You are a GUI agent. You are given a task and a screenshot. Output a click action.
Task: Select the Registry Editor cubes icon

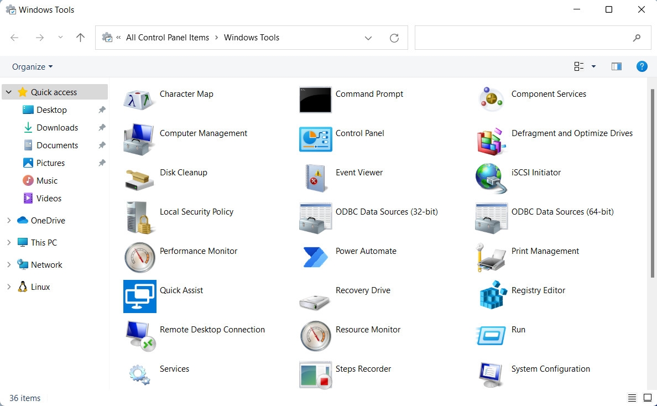[493, 295]
